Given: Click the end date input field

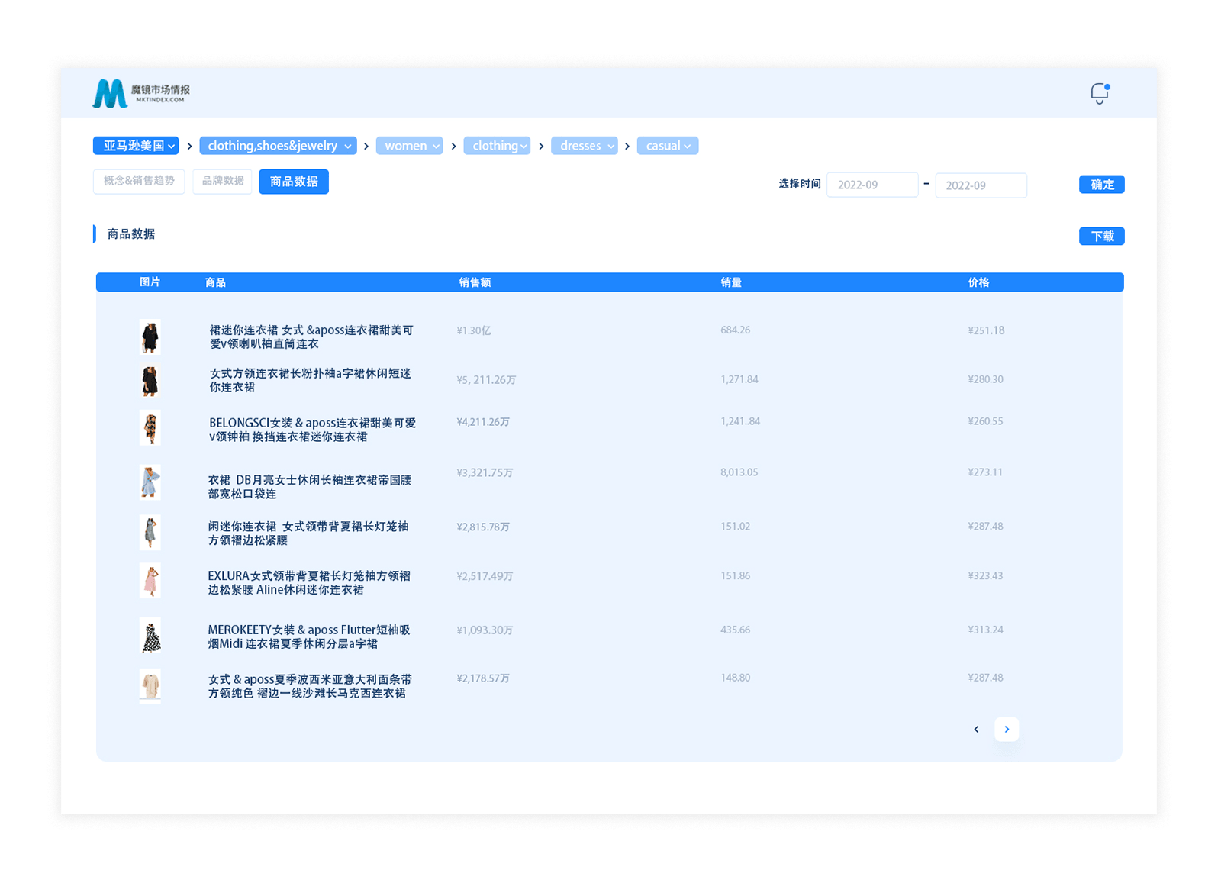Looking at the screenshot, I should 980,185.
